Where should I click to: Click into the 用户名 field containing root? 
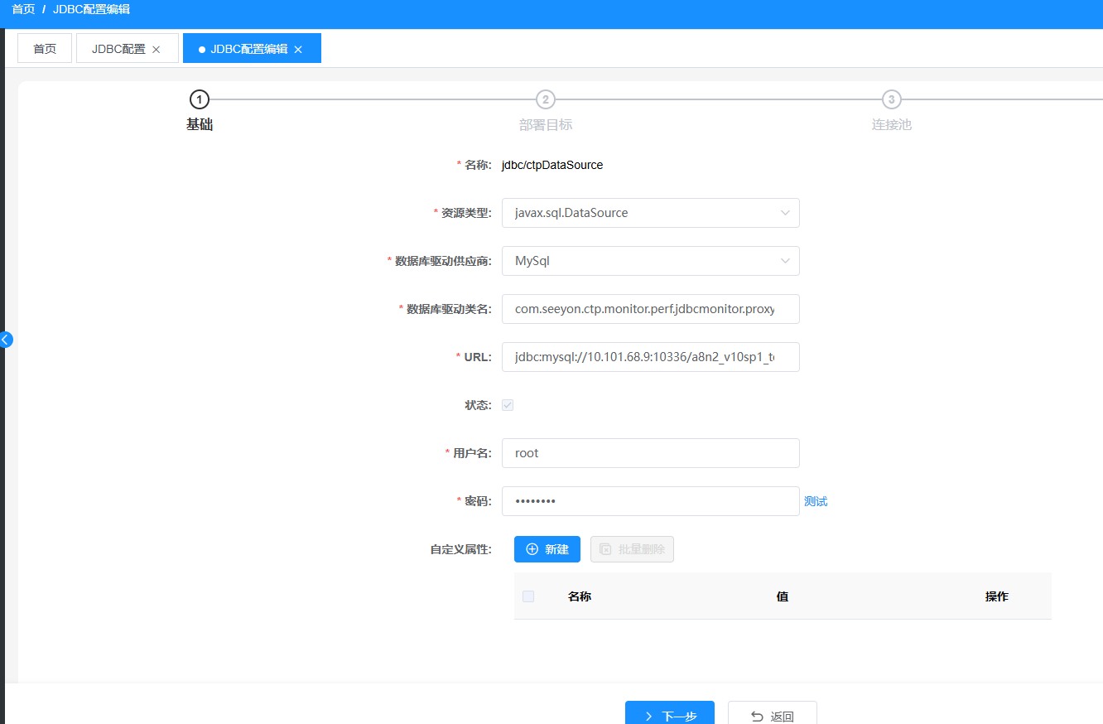tap(650, 453)
